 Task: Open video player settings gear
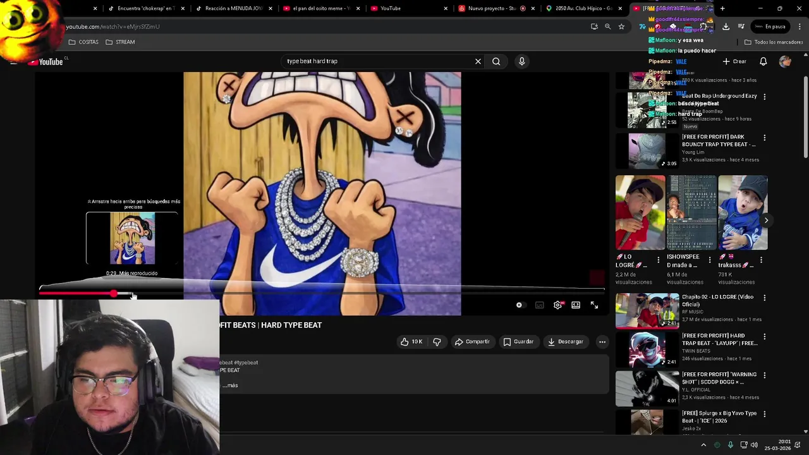point(557,305)
